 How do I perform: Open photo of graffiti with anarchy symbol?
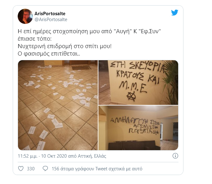(138, 83)
